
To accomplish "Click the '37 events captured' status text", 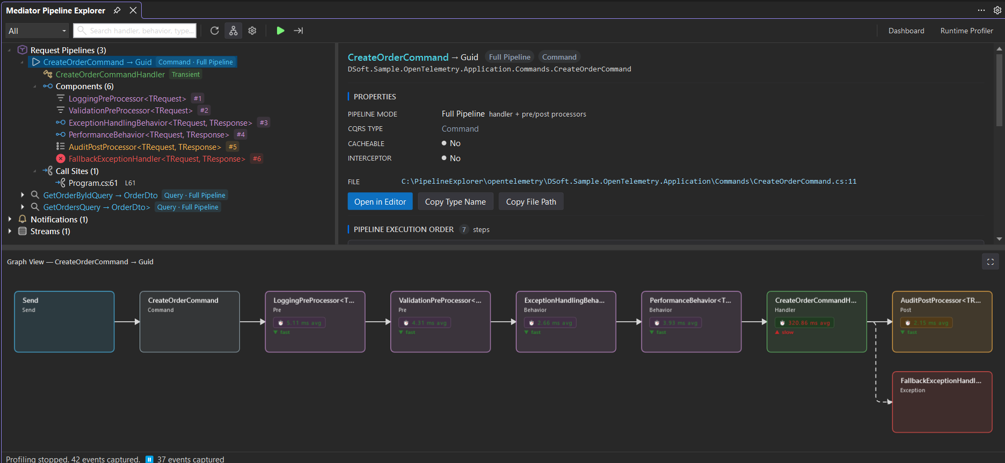I will pos(191,459).
